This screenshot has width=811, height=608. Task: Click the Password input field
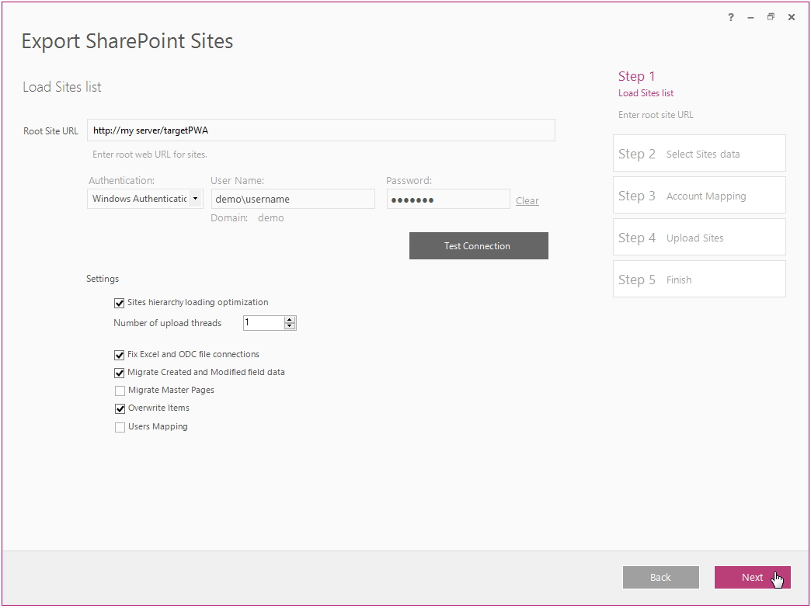pyautogui.click(x=448, y=199)
